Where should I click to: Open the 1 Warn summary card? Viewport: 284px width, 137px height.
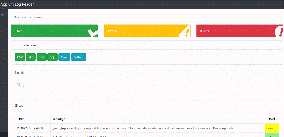pyautogui.click(x=147, y=31)
